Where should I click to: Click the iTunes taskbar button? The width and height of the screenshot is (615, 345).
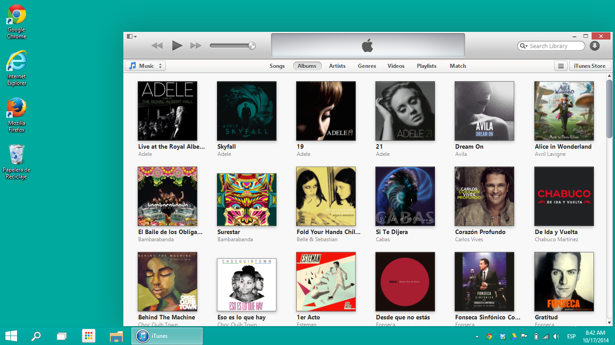[x=167, y=336]
